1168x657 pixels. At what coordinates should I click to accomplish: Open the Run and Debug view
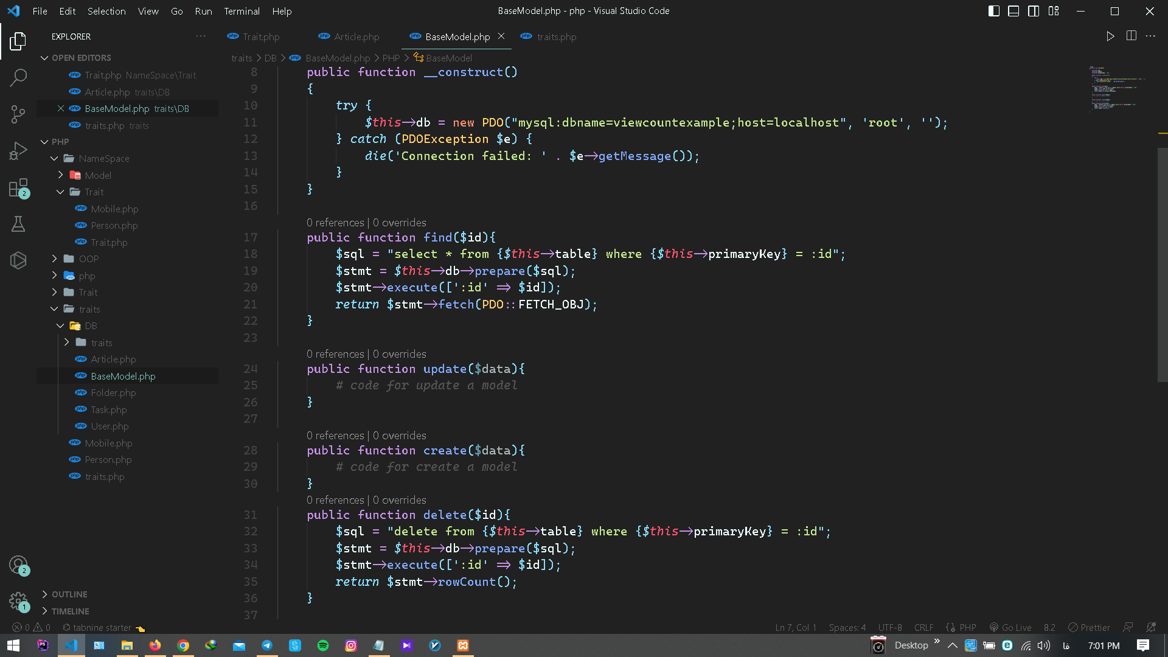click(18, 150)
